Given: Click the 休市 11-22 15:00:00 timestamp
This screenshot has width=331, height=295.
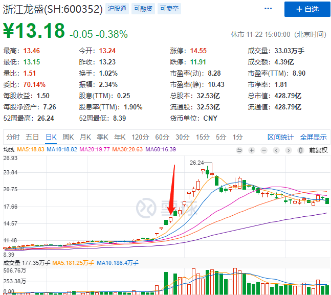Looking at the screenshot, I should pos(279,34).
